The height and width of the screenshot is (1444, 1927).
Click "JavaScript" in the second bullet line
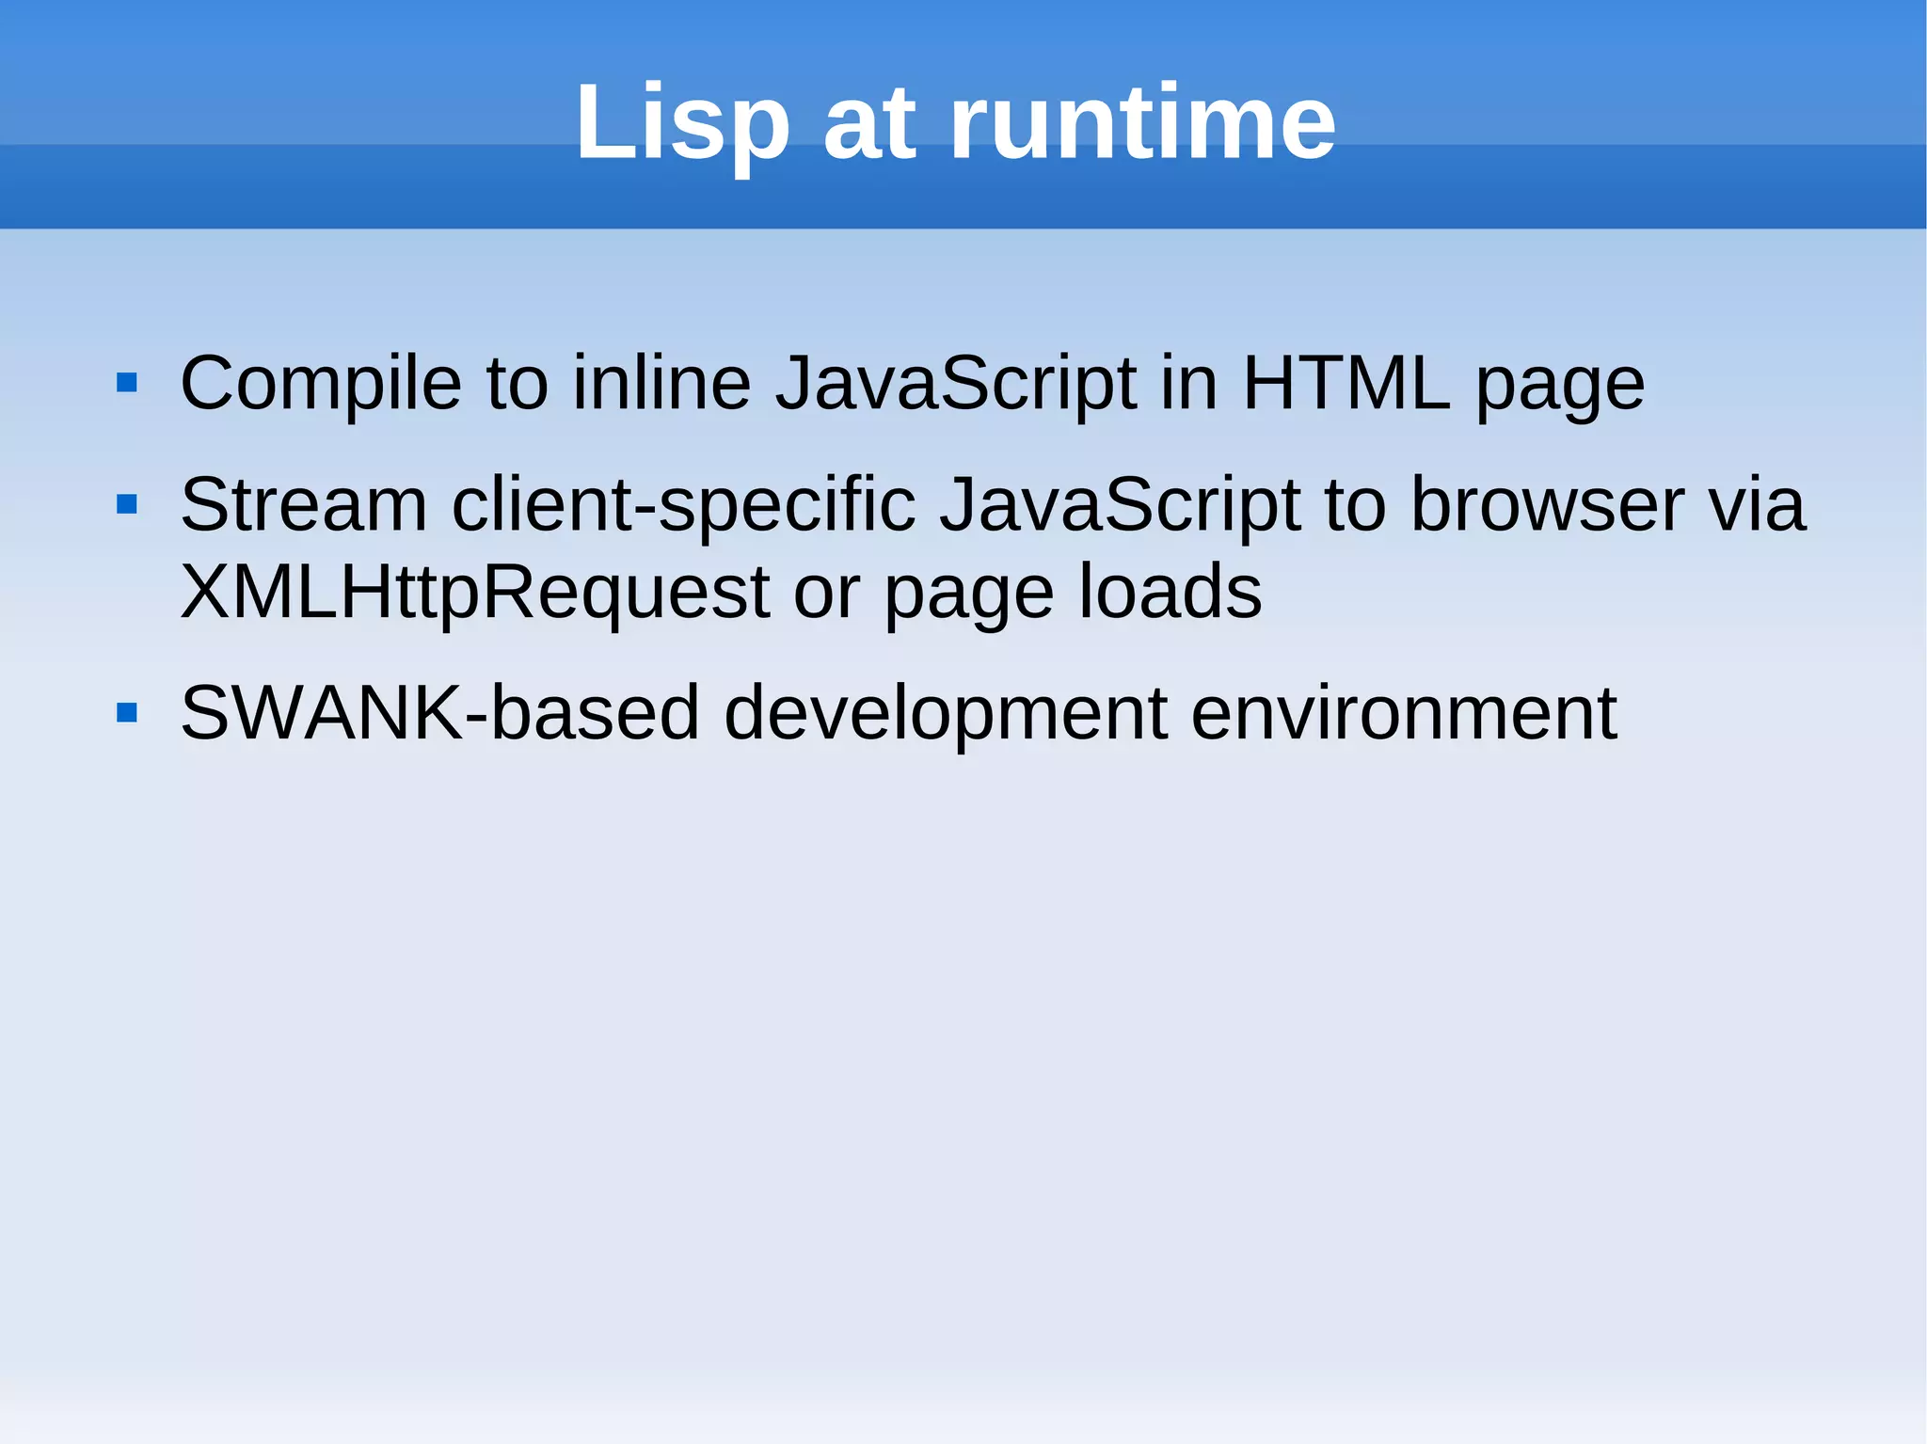pyautogui.click(x=1120, y=505)
